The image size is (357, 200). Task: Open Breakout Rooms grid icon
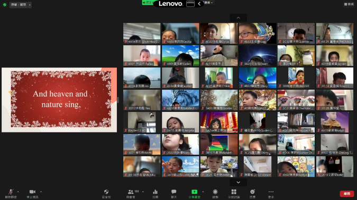[x=234, y=194]
